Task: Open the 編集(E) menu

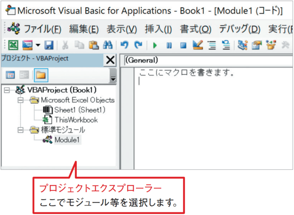Action: pos(84,29)
